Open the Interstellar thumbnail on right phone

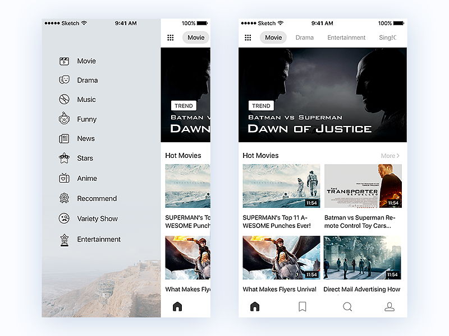tap(282, 186)
